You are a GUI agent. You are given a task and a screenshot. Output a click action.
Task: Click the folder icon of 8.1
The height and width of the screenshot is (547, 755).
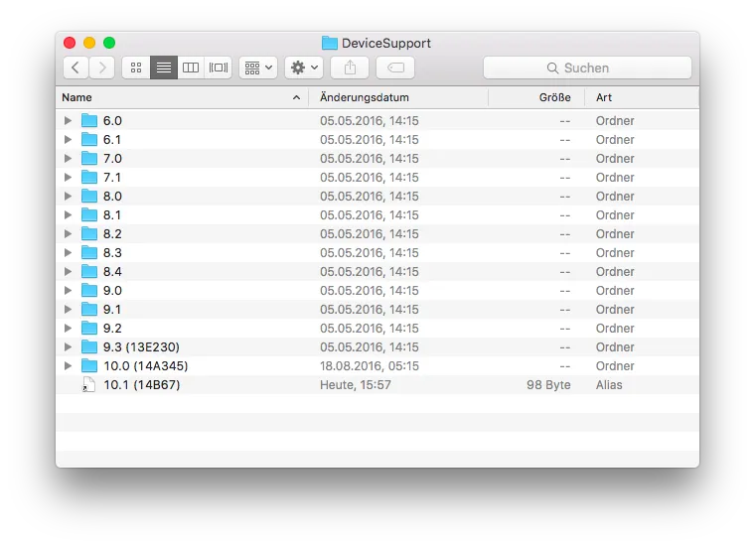[89, 214]
